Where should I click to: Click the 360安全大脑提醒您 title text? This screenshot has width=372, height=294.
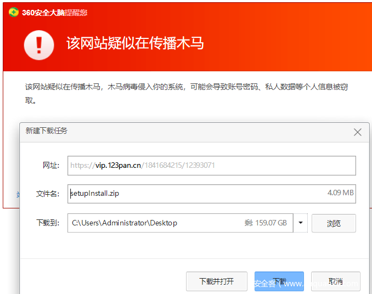[x=54, y=12]
